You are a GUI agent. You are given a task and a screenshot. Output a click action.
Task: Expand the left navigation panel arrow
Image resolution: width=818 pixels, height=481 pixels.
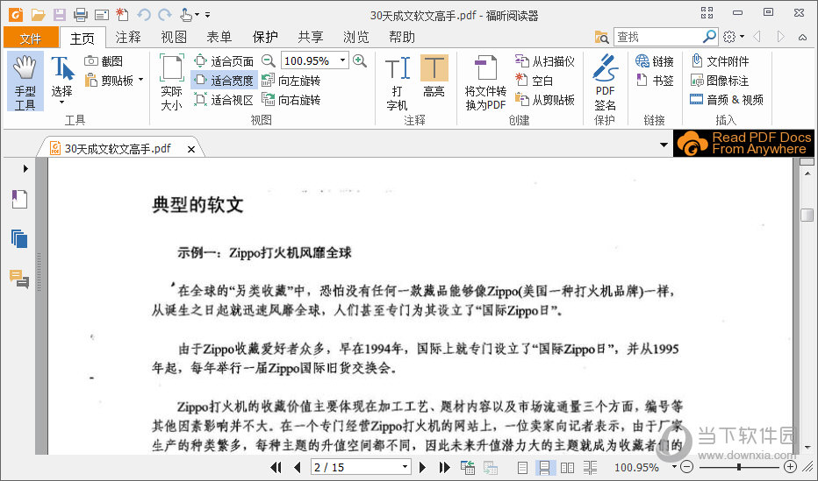(25, 169)
